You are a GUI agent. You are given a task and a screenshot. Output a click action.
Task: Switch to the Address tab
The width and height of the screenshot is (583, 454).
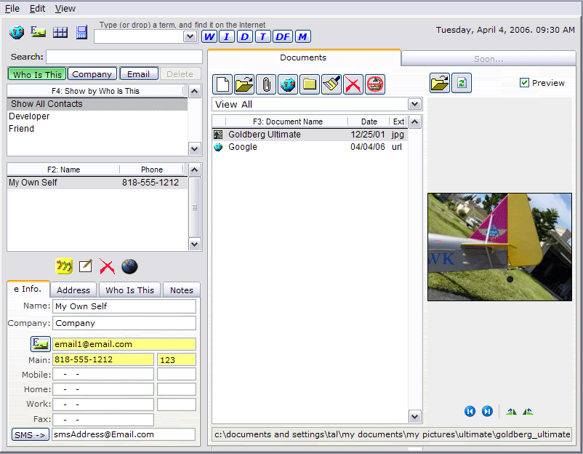click(73, 290)
